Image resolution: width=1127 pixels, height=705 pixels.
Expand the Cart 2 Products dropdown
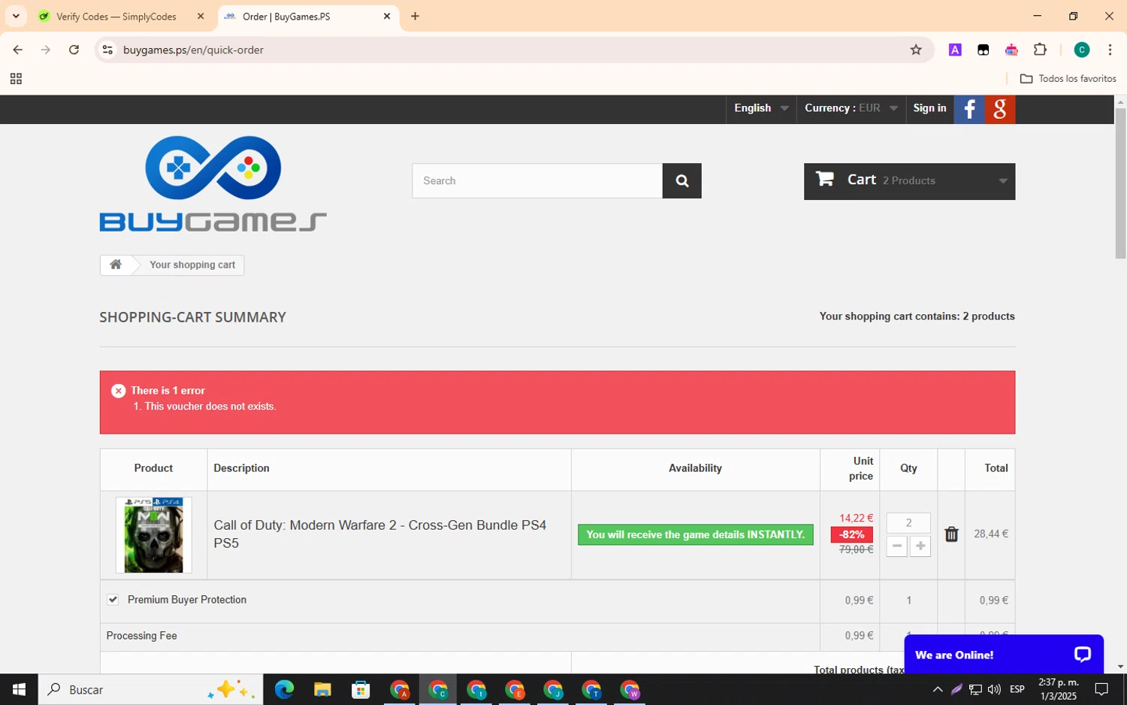pos(909,181)
